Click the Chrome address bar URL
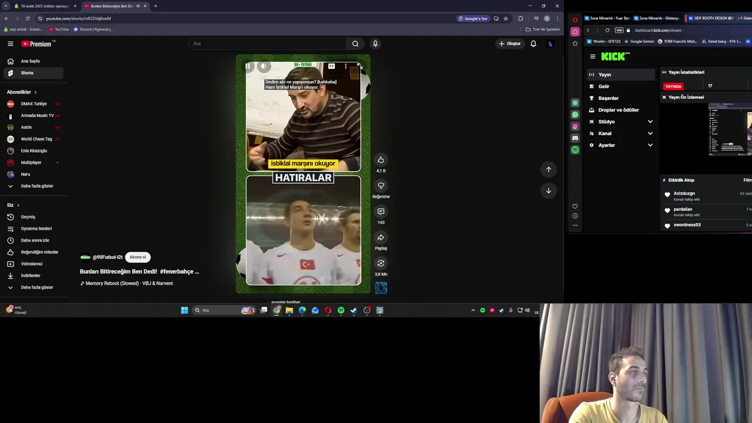Screen dimensions: 752x423 click(78, 18)
